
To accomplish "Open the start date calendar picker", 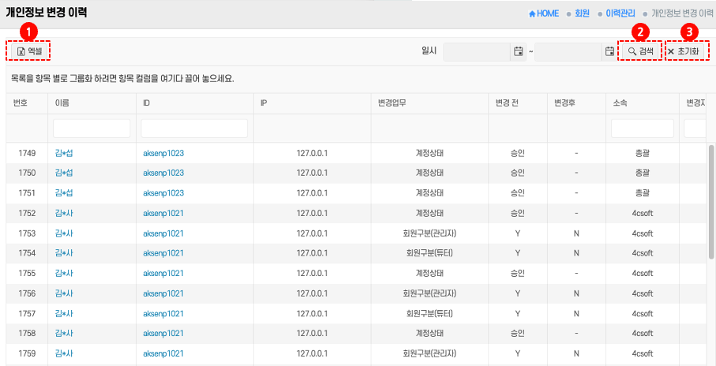I will pos(519,51).
